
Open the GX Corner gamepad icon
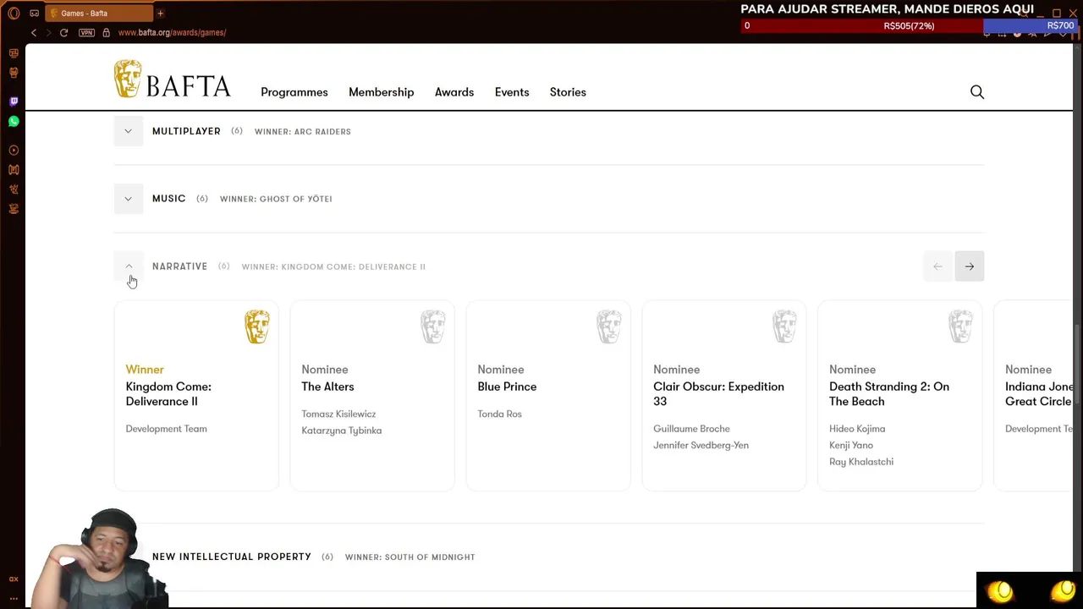pos(34,14)
